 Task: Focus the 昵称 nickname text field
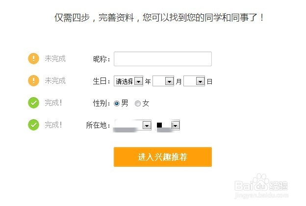[162, 59]
